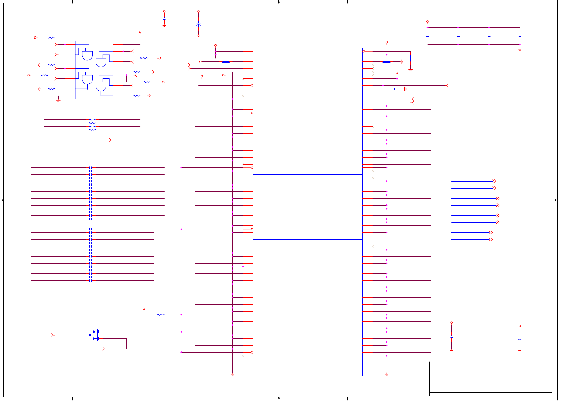Image resolution: width=580 pixels, height=410 pixels.
Task: Click the lower-right AND gate inside the quad-gate IC
Action: (101, 86)
